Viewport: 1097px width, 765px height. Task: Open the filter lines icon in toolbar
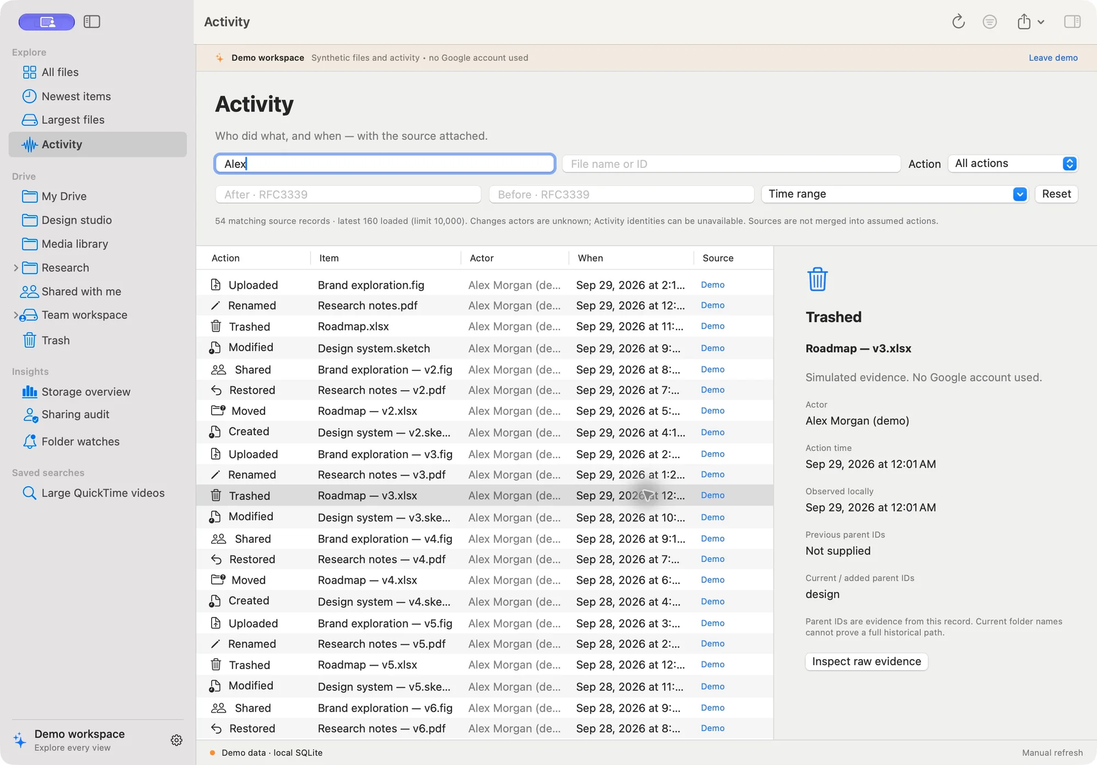pos(989,22)
